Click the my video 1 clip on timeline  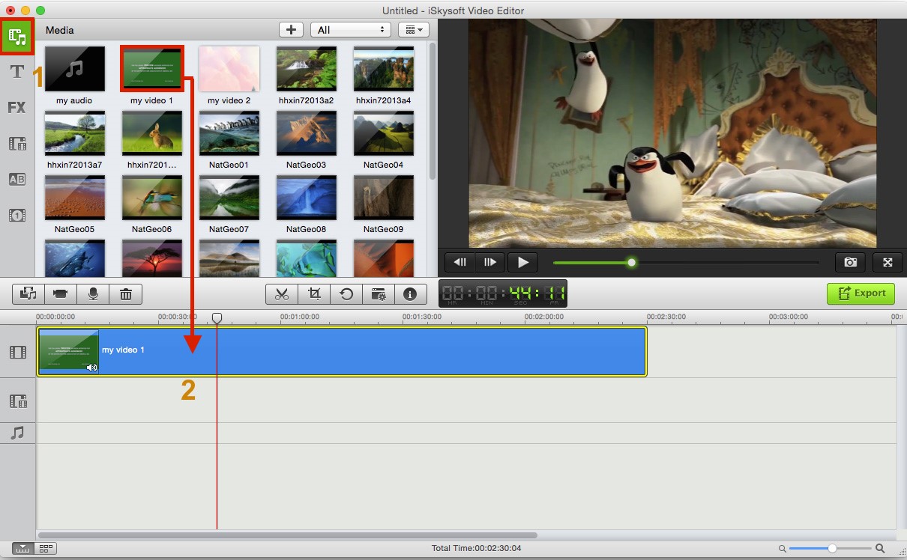click(342, 351)
